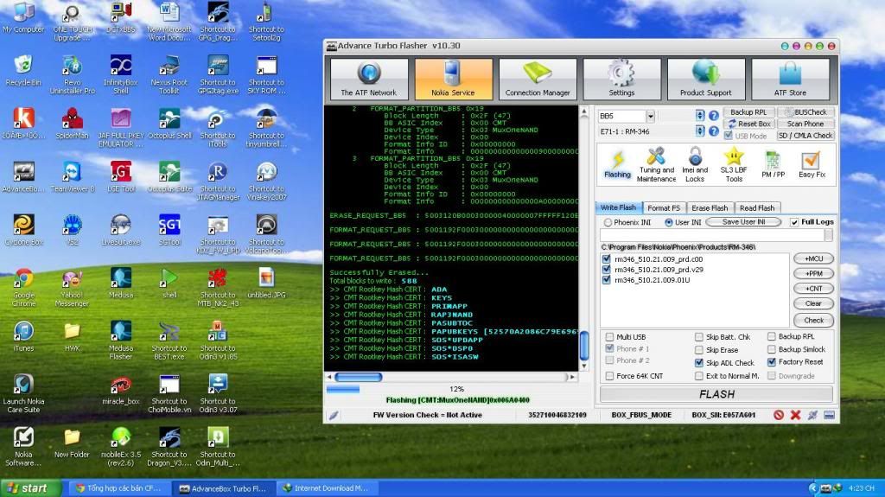Open the Settings gear section
Screen dimensions: 885x497
621,79
